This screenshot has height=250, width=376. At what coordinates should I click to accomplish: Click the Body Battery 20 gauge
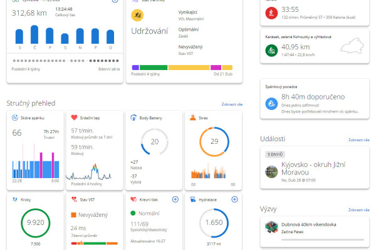click(x=154, y=142)
